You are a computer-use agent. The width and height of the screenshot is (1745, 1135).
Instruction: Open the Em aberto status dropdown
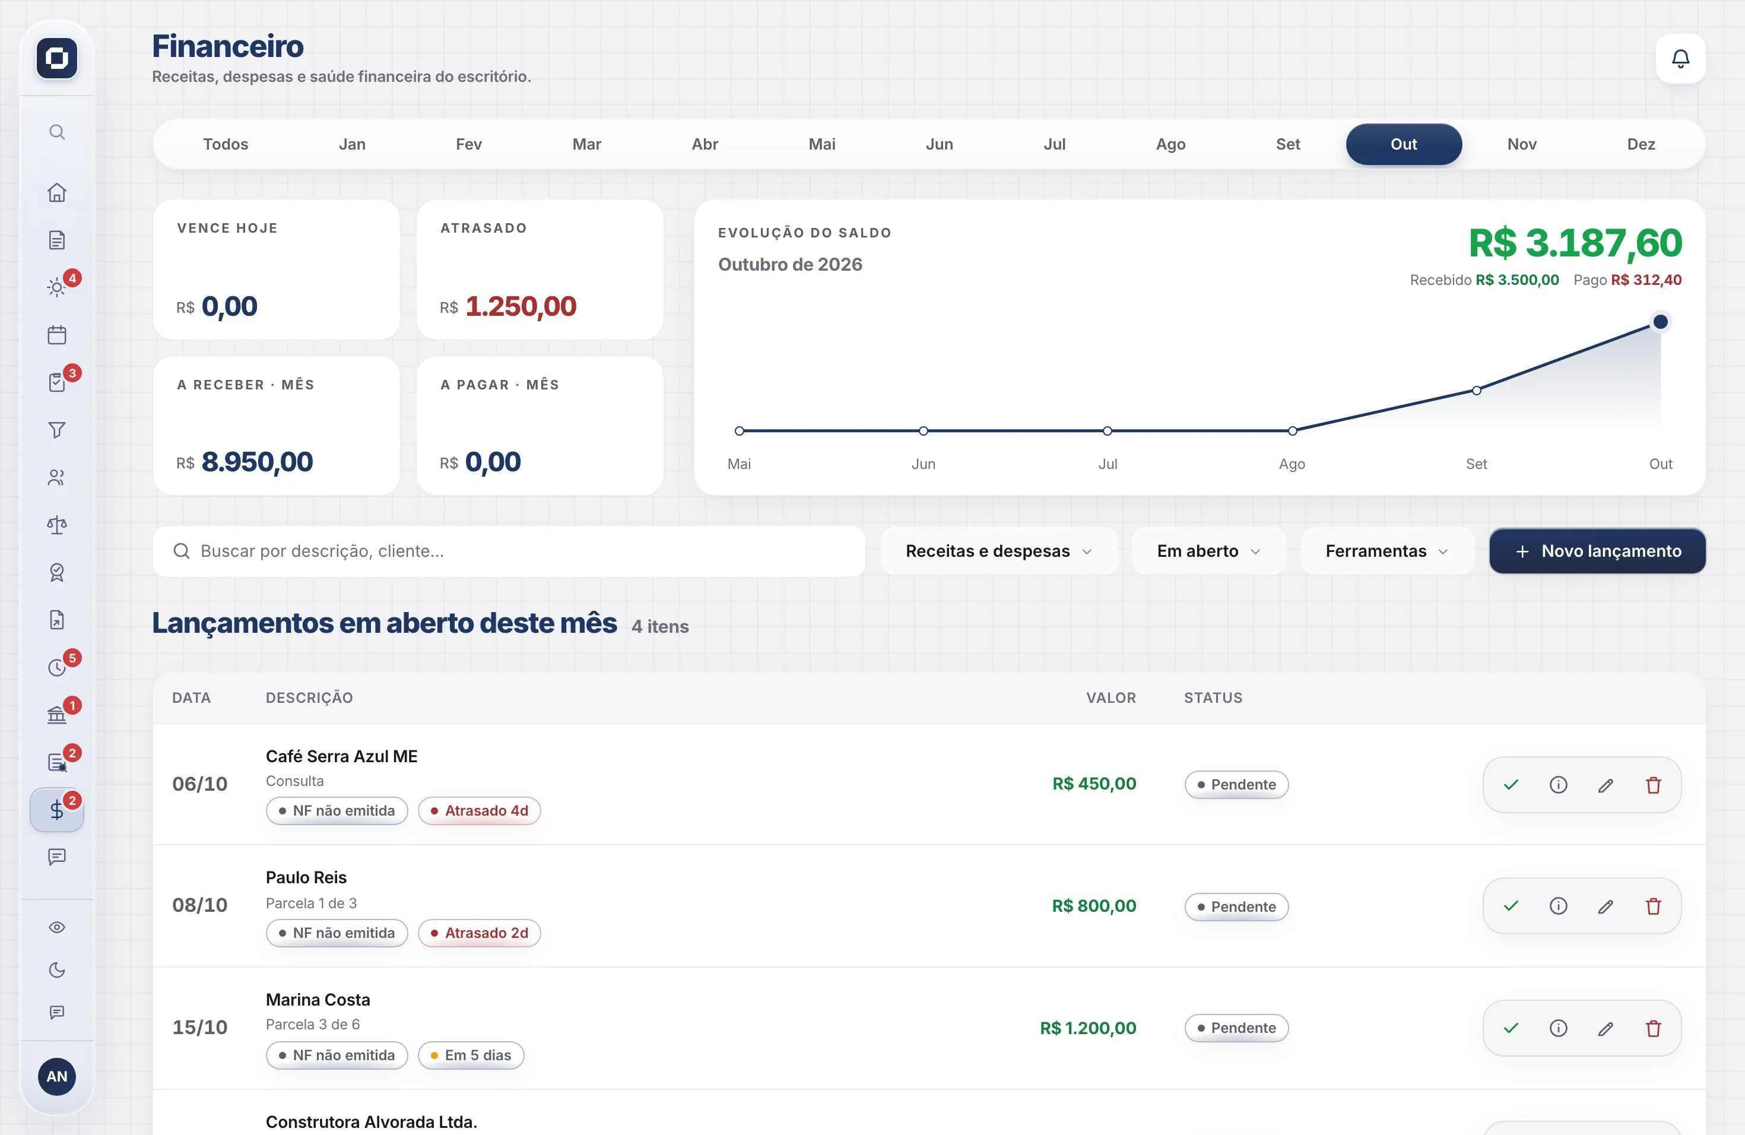click(x=1208, y=551)
